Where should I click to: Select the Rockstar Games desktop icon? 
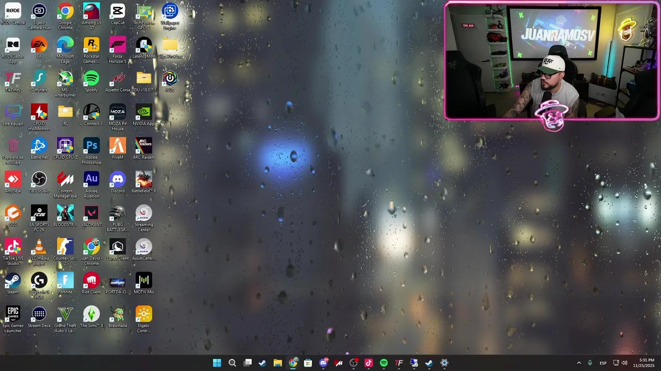click(91, 50)
